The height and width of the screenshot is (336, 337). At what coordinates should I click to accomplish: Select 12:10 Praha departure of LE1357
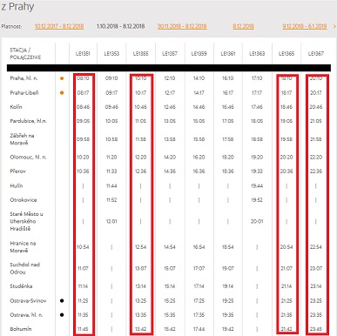click(x=170, y=78)
